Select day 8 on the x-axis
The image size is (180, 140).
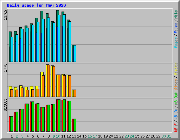[x=49, y=136]
